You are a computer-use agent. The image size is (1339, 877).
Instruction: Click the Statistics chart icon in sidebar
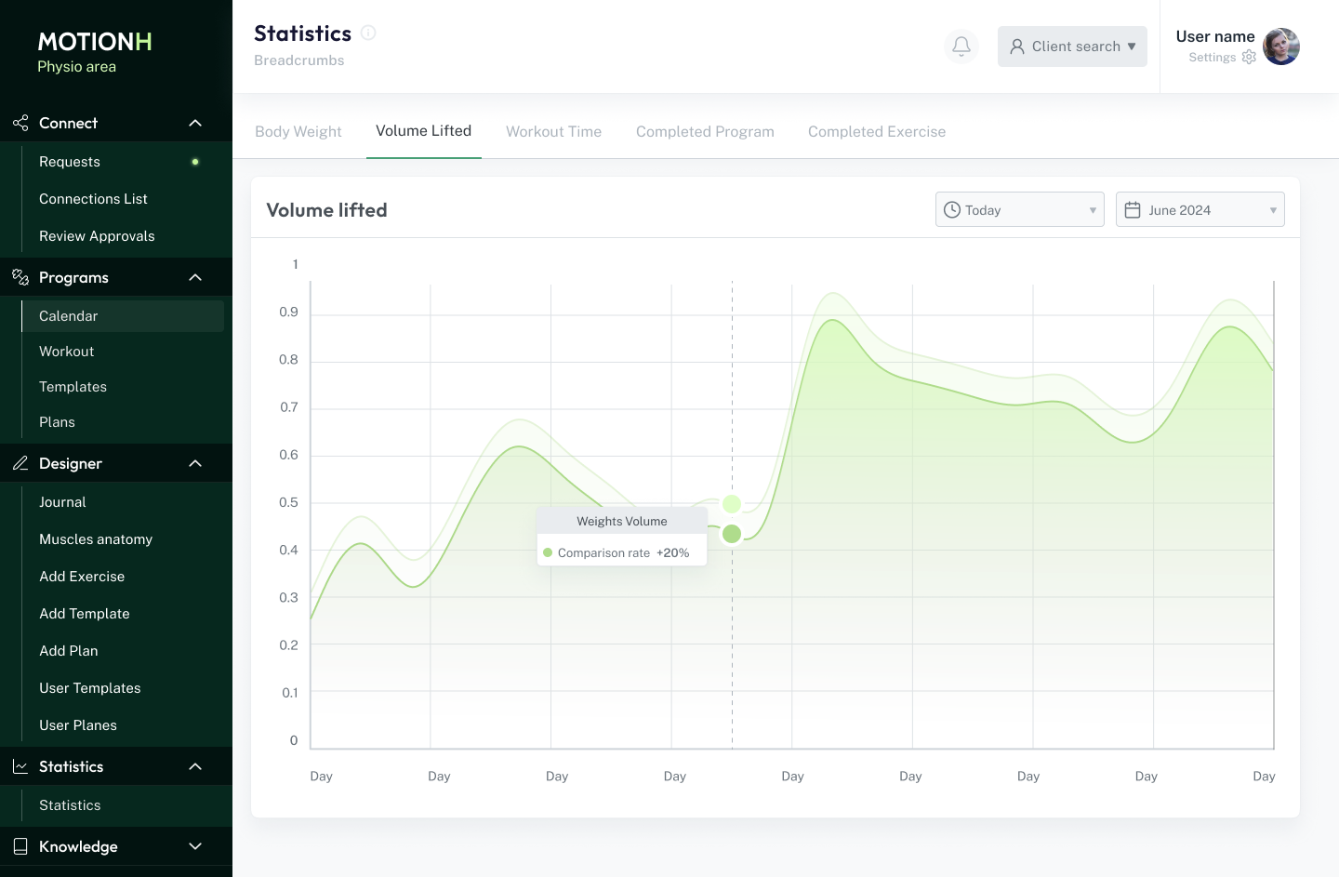(x=20, y=766)
